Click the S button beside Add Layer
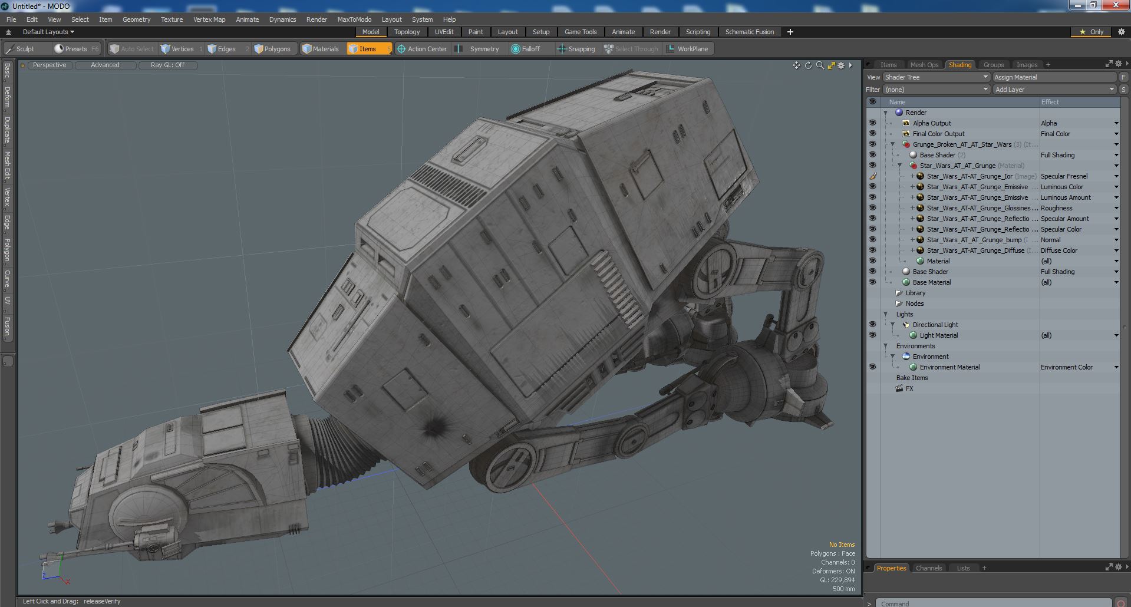This screenshot has width=1131, height=607. pos(1123,90)
